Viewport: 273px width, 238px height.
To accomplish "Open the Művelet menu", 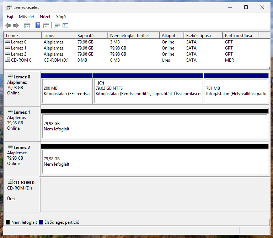I will click(x=26, y=17).
